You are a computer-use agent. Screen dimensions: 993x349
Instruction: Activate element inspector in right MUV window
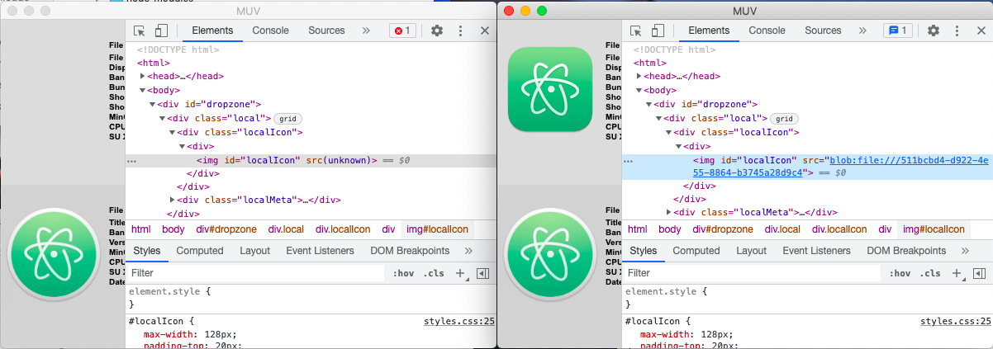click(x=636, y=31)
